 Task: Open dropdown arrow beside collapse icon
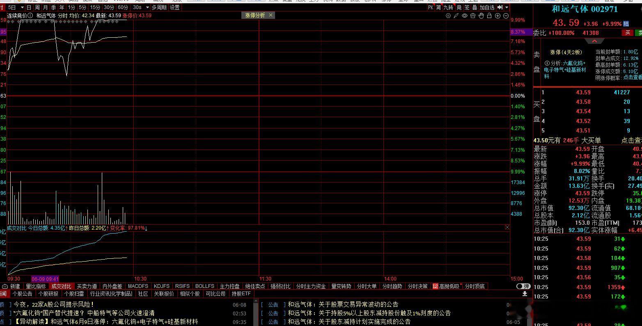pos(507,7)
